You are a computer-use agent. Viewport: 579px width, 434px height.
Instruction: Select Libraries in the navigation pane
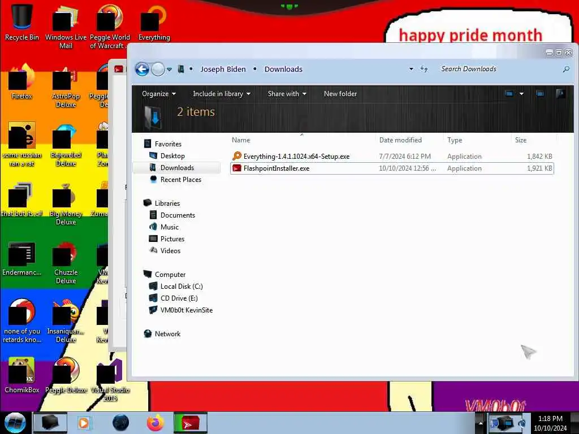167,203
